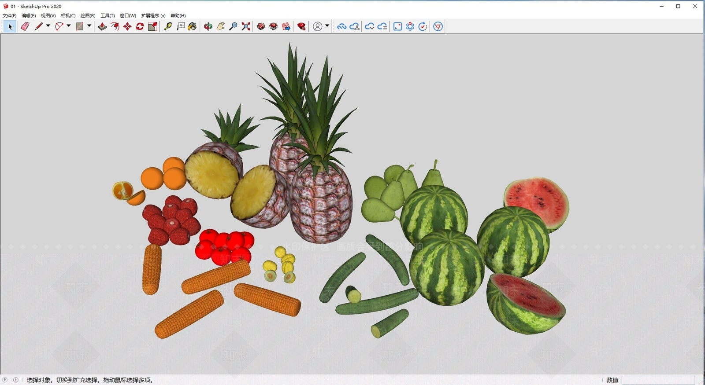Click the cloud with checkmark icon
Viewport: 705px width, 385px height.
click(369, 26)
